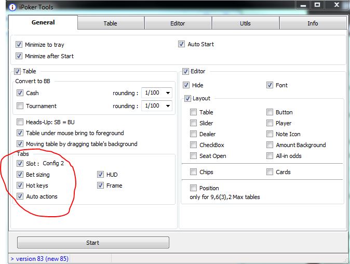Uncheck the Bet sizing tab option
Image resolution: width=350 pixels, height=264 pixels.
20,175
